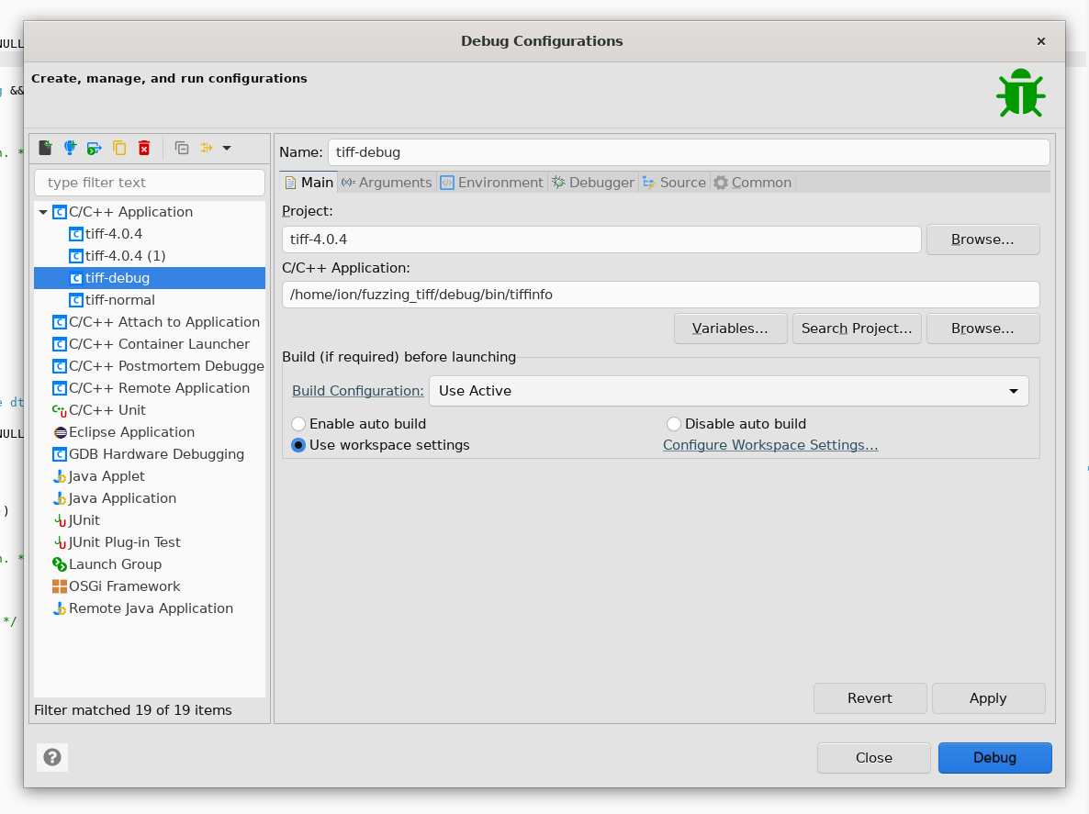Click the type filter text field
The image size is (1089, 814).
pyautogui.click(x=150, y=183)
